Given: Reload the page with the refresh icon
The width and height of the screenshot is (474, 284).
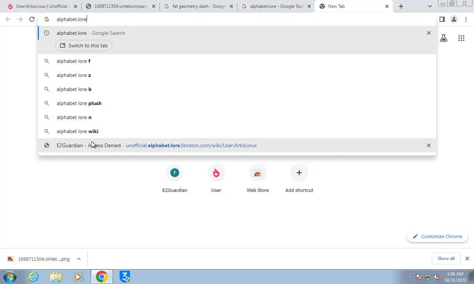Looking at the screenshot, I should point(32,19).
